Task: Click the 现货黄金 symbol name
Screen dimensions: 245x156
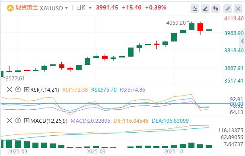Action: click(26, 8)
